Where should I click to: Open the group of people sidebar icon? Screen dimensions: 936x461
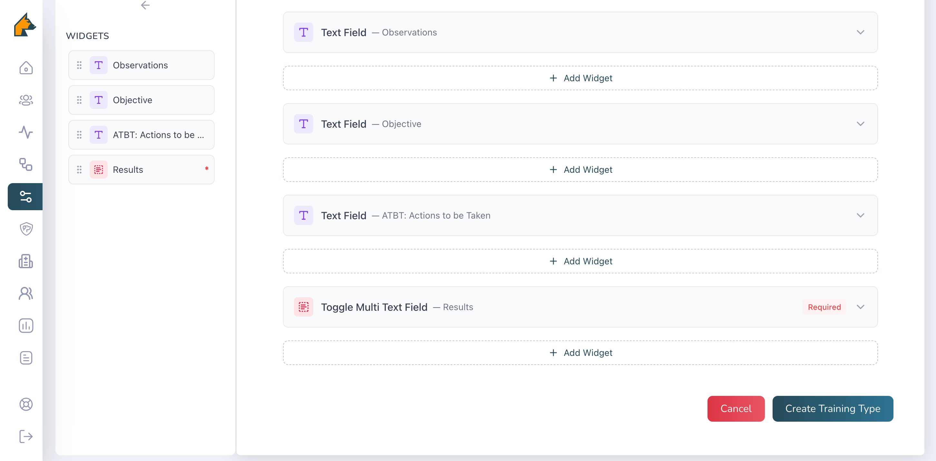(26, 100)
